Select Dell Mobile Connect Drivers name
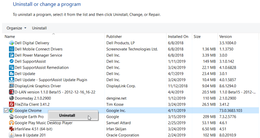 tap(39, 49)
